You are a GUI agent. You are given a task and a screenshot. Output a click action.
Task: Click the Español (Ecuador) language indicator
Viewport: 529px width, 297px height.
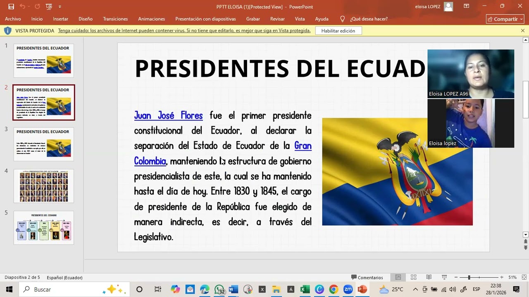tap(64, 278)
